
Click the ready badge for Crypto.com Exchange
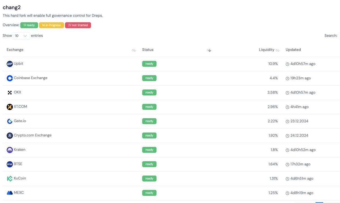[149, 136]
